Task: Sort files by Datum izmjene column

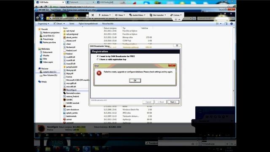Action: (110, 28)
